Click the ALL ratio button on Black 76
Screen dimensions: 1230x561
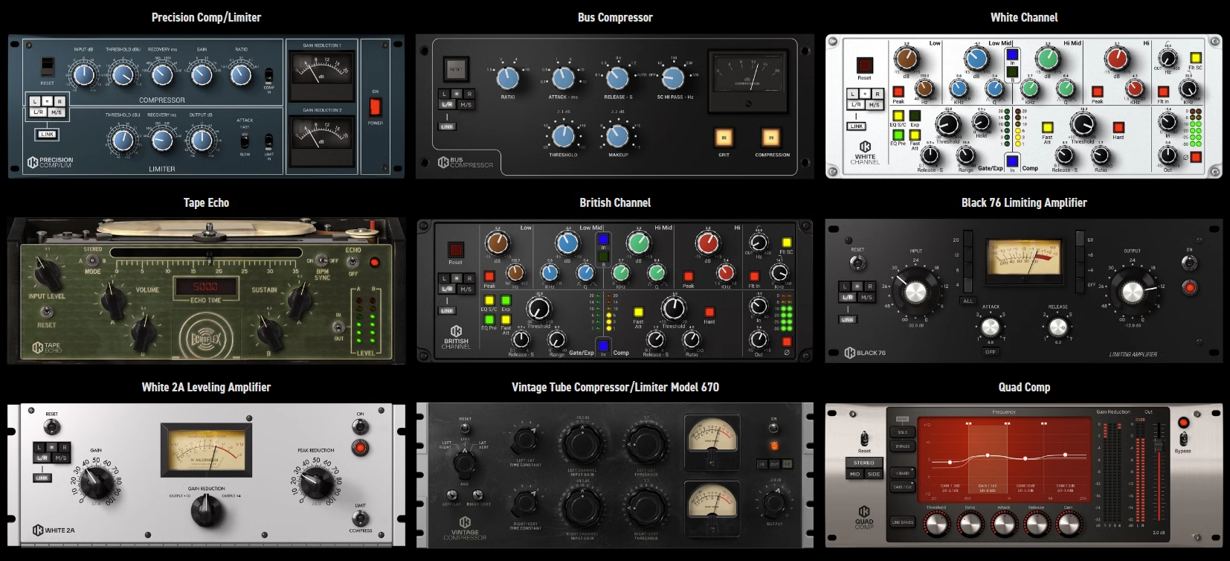[x=967, y=301]
